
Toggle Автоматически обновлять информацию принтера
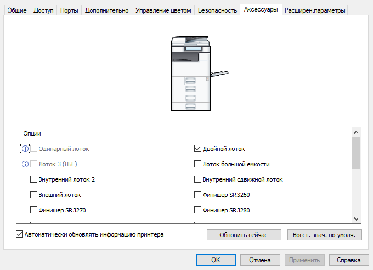[x=20, y=234]
